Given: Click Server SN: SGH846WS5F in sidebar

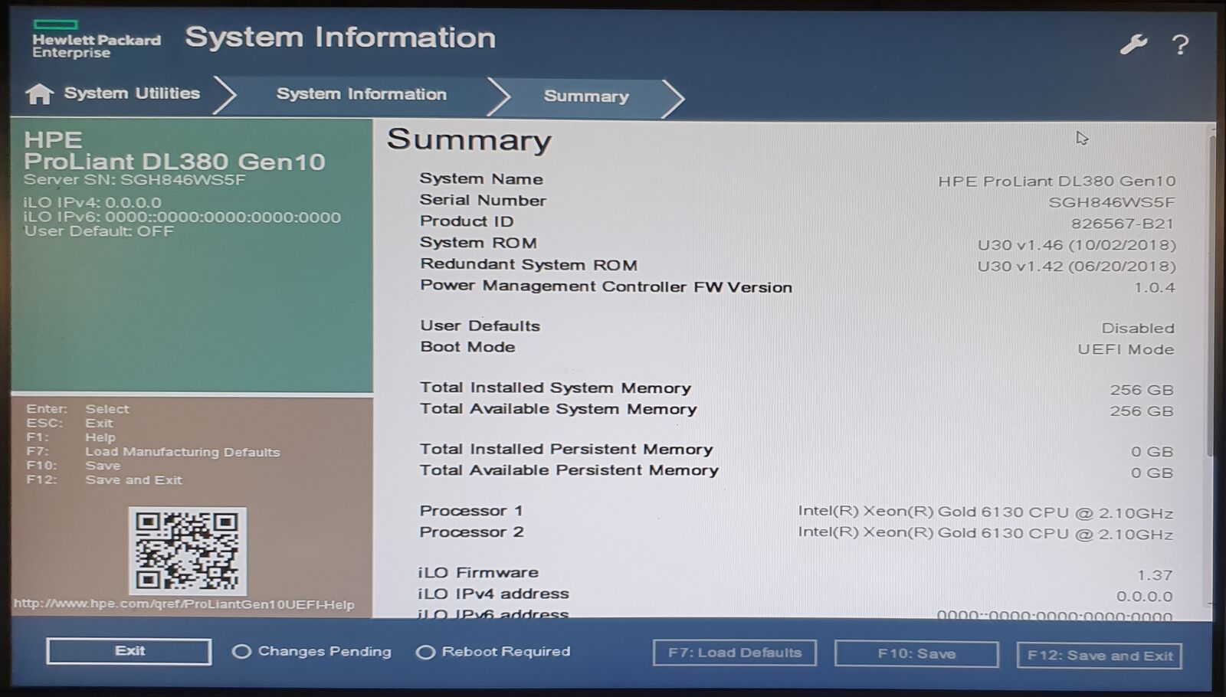Looking at the screenshot, I should coord(135,180).
